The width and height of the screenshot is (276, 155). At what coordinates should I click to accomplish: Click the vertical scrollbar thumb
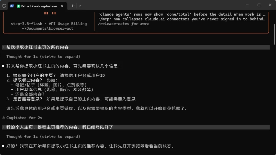pos(275,34)
